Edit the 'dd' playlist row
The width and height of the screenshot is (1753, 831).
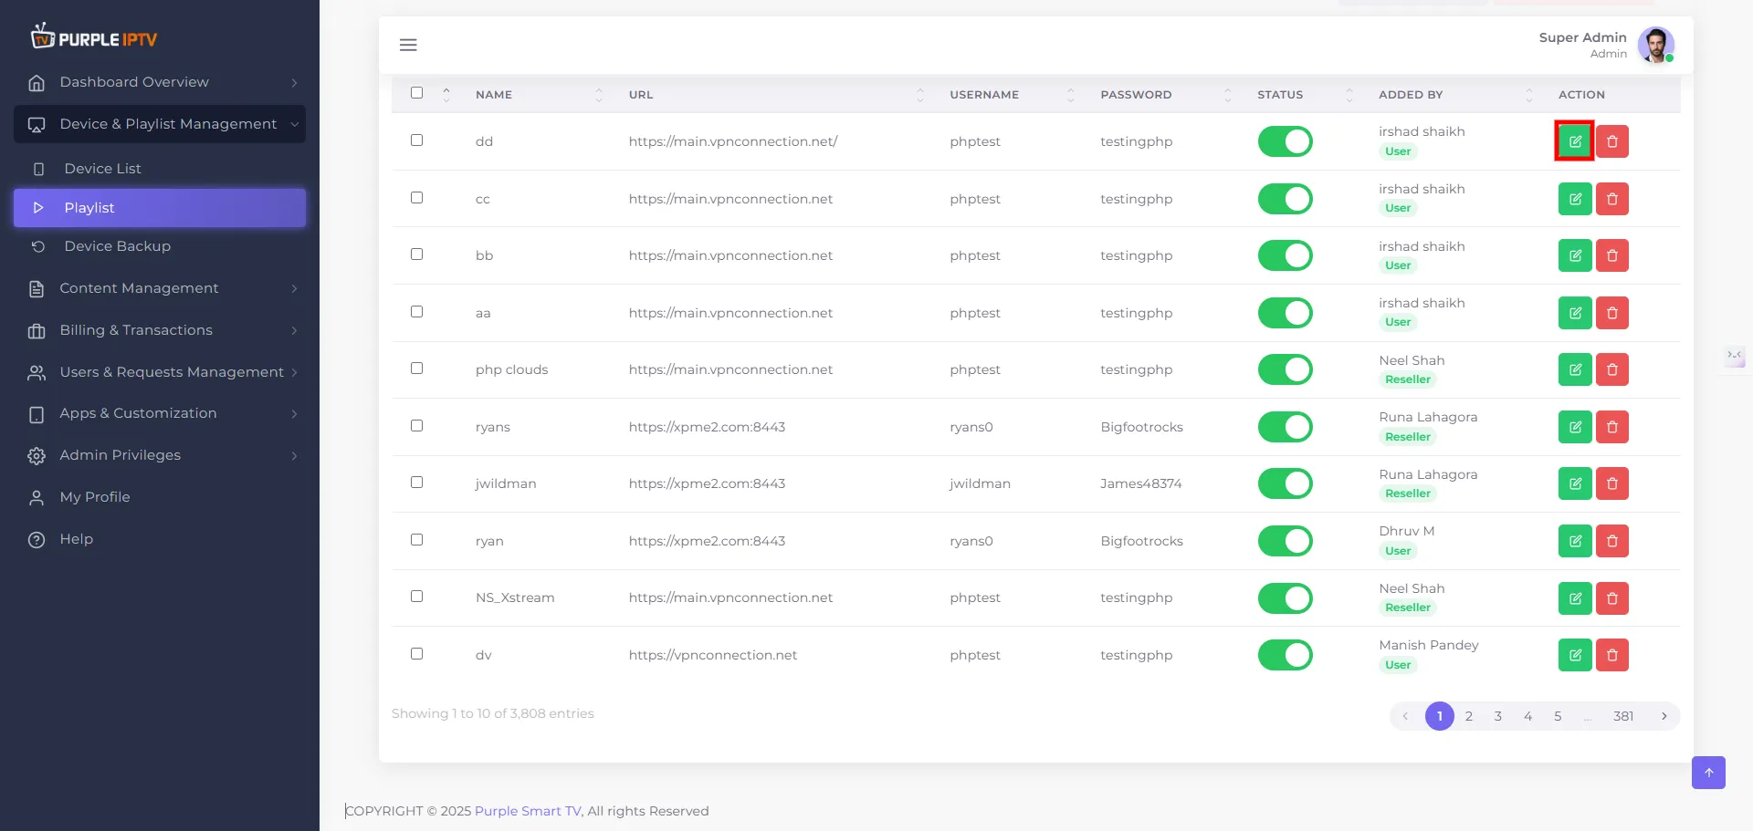[x=1575, y=141]
